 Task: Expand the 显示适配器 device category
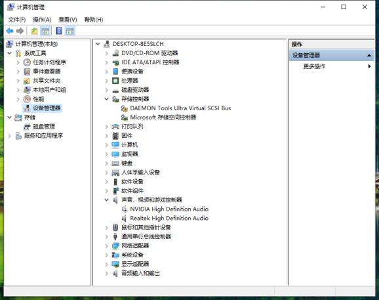[x=107, y=264]
